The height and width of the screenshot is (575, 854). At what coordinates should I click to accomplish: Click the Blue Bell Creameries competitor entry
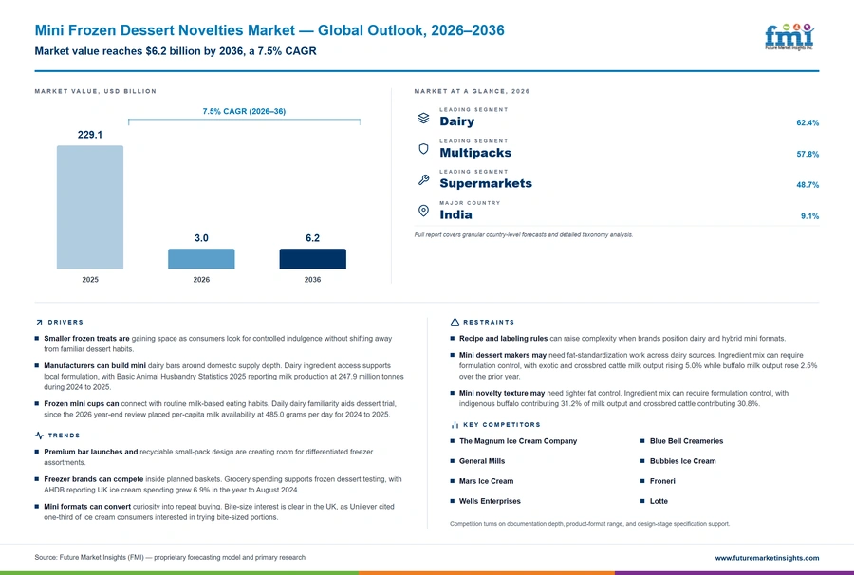(686, 441)
